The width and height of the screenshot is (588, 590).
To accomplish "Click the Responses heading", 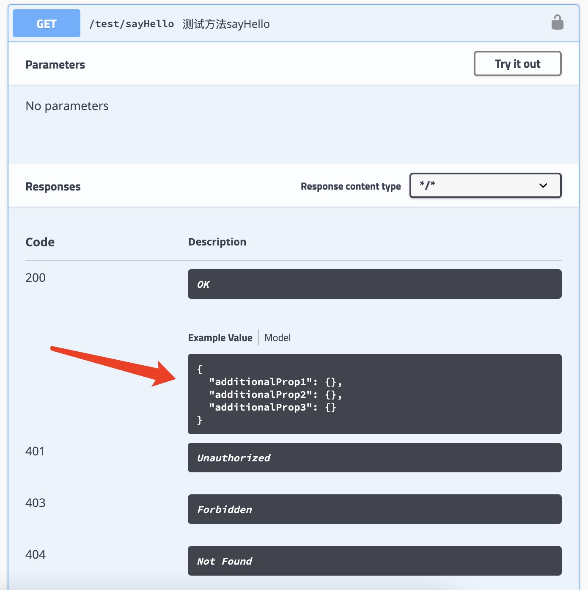I will point(53,187).
